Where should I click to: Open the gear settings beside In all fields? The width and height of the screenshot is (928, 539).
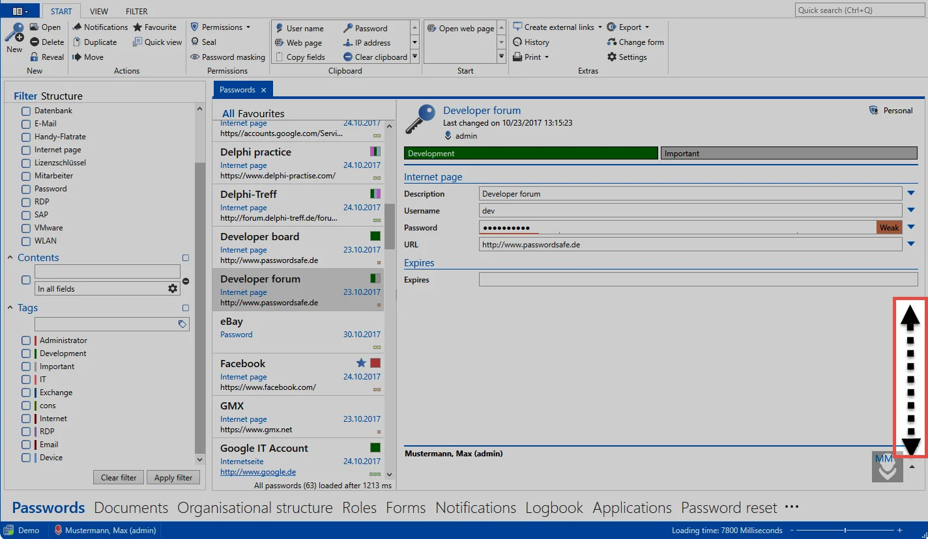173,288
